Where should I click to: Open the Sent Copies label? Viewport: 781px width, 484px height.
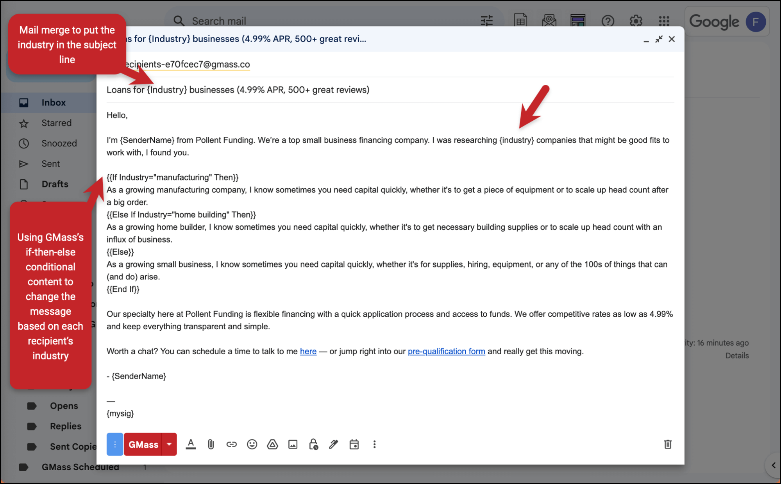pos(73,446)
